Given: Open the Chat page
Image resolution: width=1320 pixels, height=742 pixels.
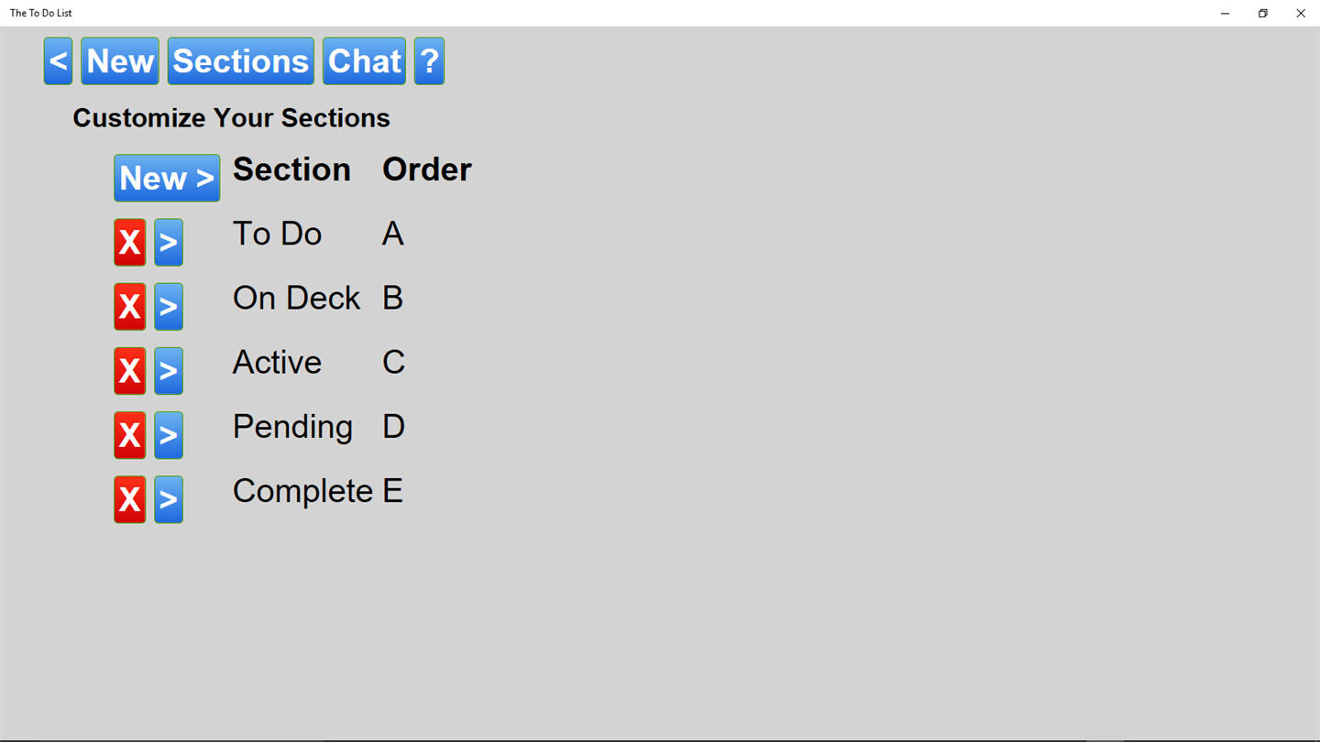Looking at the screenshot, I should [x=364, y=61].
